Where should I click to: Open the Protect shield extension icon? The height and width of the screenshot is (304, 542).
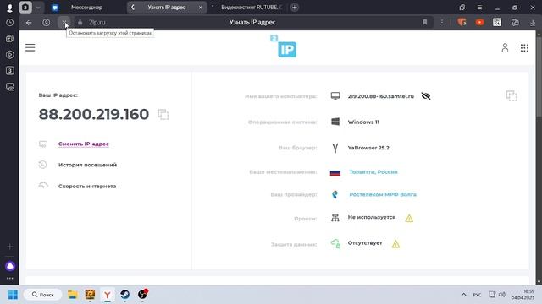(462, 23)
